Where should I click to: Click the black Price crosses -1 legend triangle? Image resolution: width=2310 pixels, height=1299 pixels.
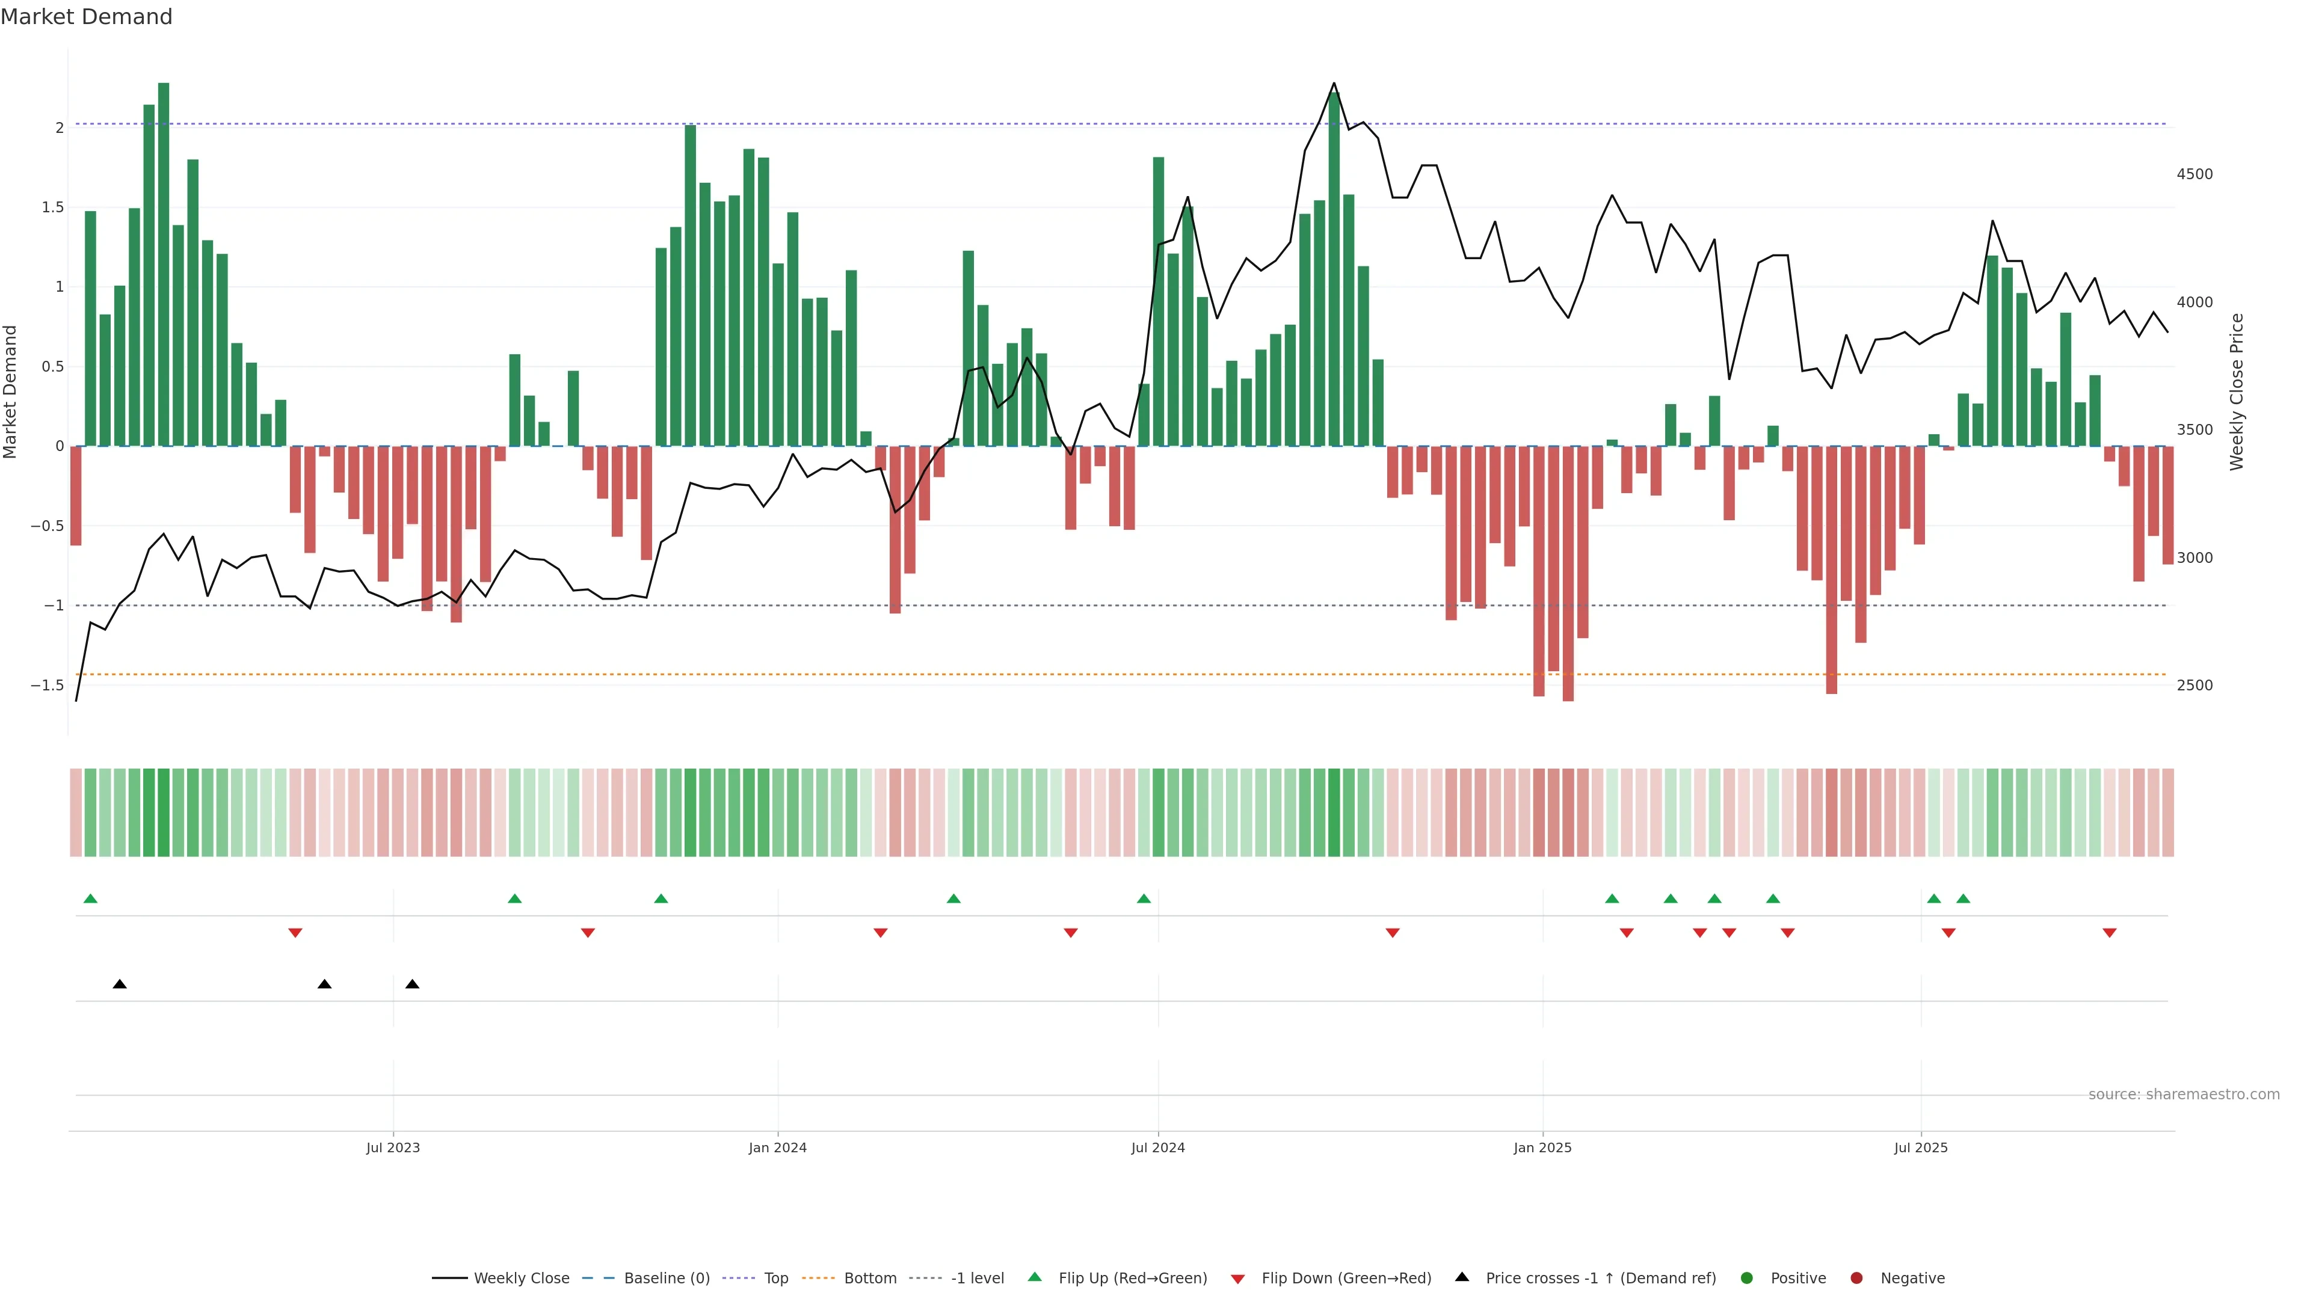(1462, 1277)
